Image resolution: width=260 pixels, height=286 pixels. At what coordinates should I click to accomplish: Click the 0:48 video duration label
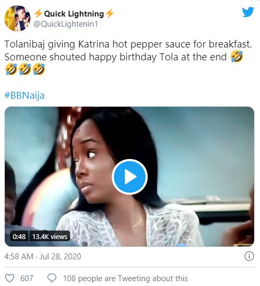tap(19, 236)
